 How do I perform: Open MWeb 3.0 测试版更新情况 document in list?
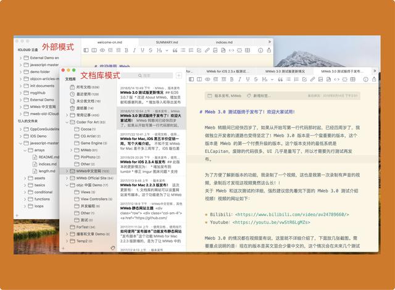coord(151,95)
